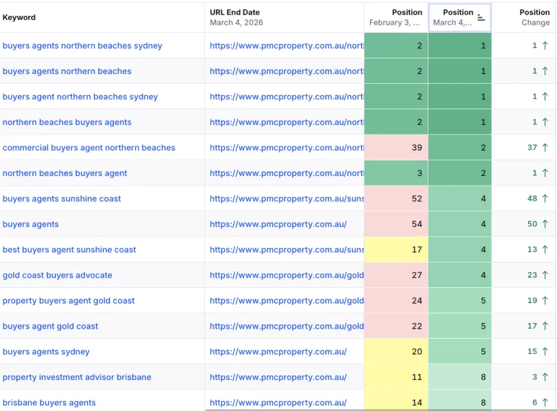Click position change value 13
This screenshot has width=557, height=411.
coord(532,250)
